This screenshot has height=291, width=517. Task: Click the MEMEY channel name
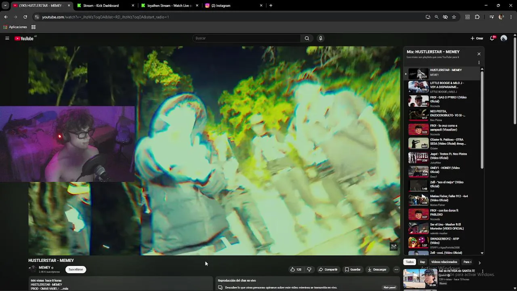(44, 268)
